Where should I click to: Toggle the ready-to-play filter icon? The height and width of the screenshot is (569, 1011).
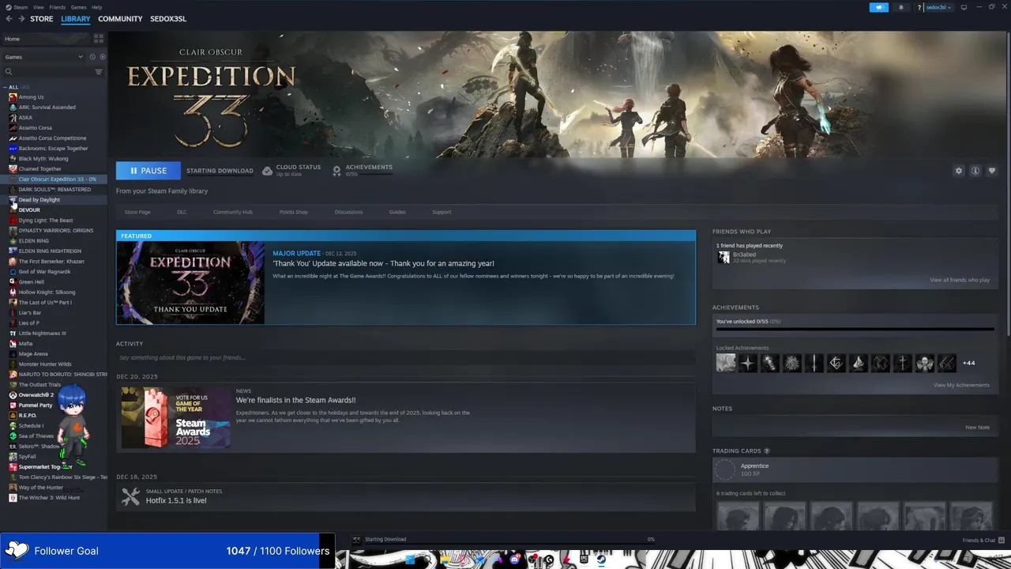(x=102, y=57)
